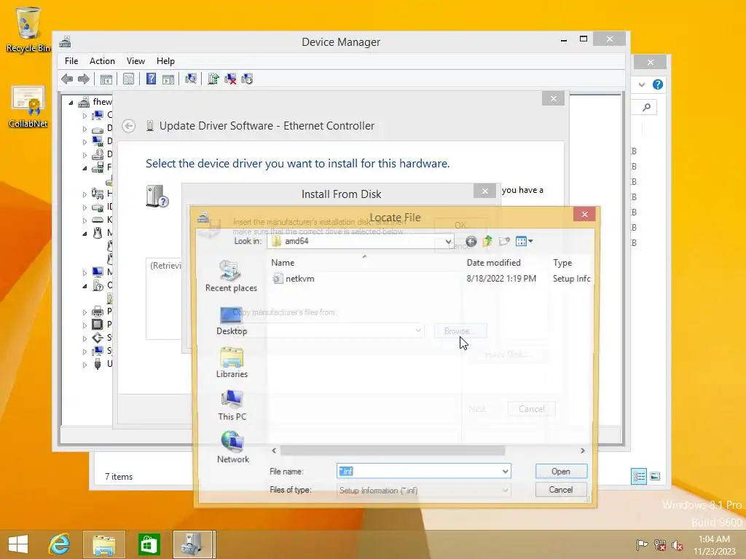Click Open button in Locate File

(561, 471)
